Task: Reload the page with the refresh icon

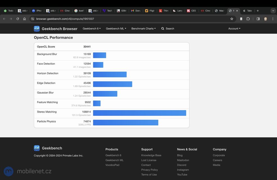Action: tap(18, 19)
